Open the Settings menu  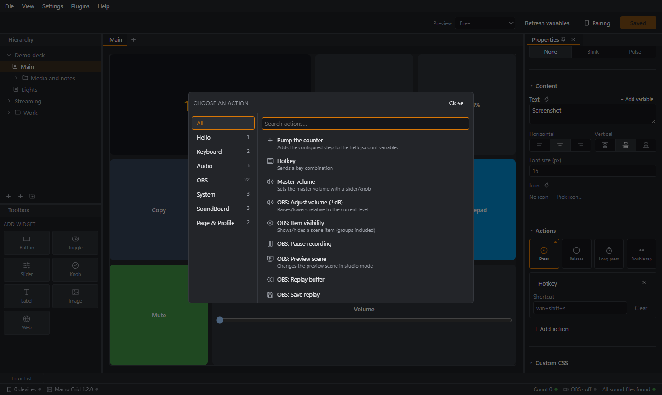pos(52,6)
